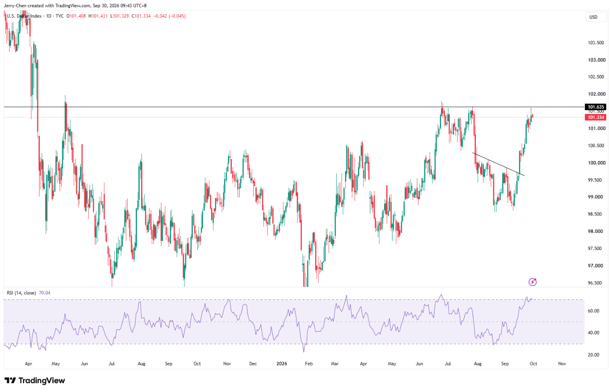612x392 pixels.
Task: Click the change value −0.042 (−0.04%)
Action: [x=169, y=16]
